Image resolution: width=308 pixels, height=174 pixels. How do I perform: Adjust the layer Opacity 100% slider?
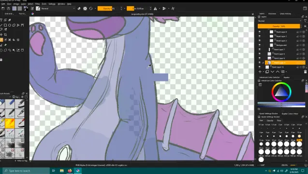click(x=279, y=26)
